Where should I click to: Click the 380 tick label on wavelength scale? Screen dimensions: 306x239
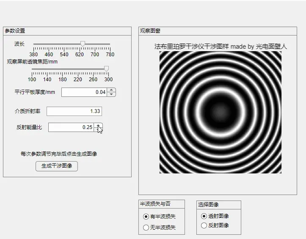click(x=33, y=55)
